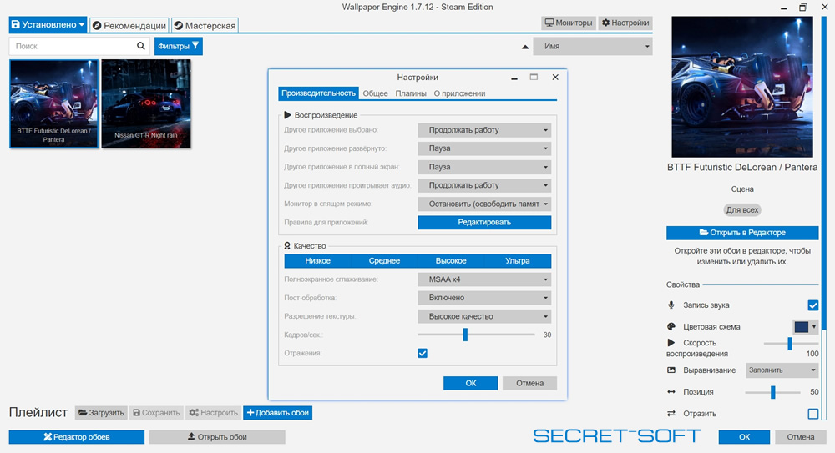Click the Мониторы button
Image resolution: width=835 pixels, height=453 pixels.
point(569,23)
